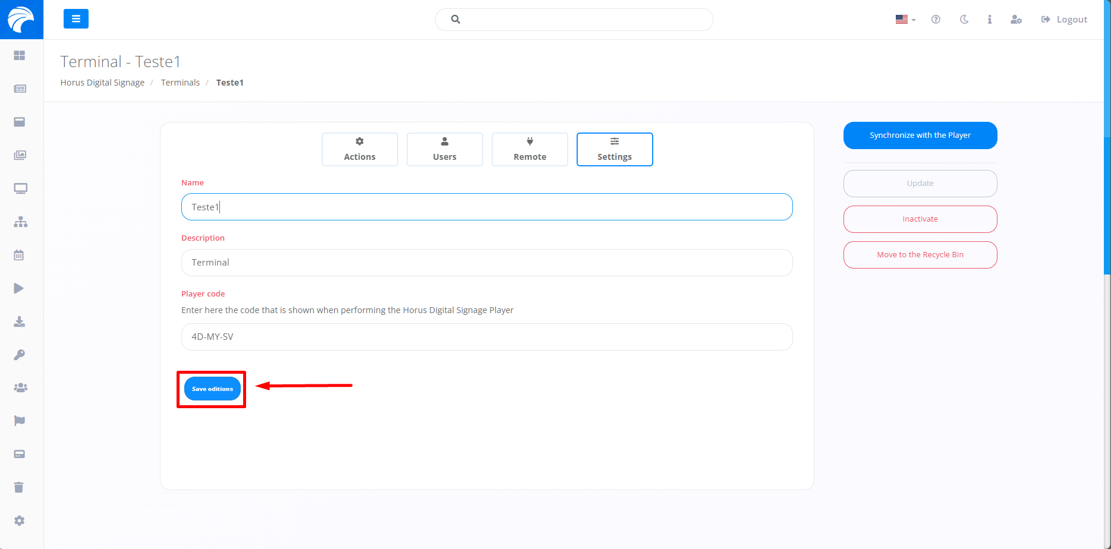Switch to the Remote tab
Screen dimensions: 1111x549
[530, 149]
